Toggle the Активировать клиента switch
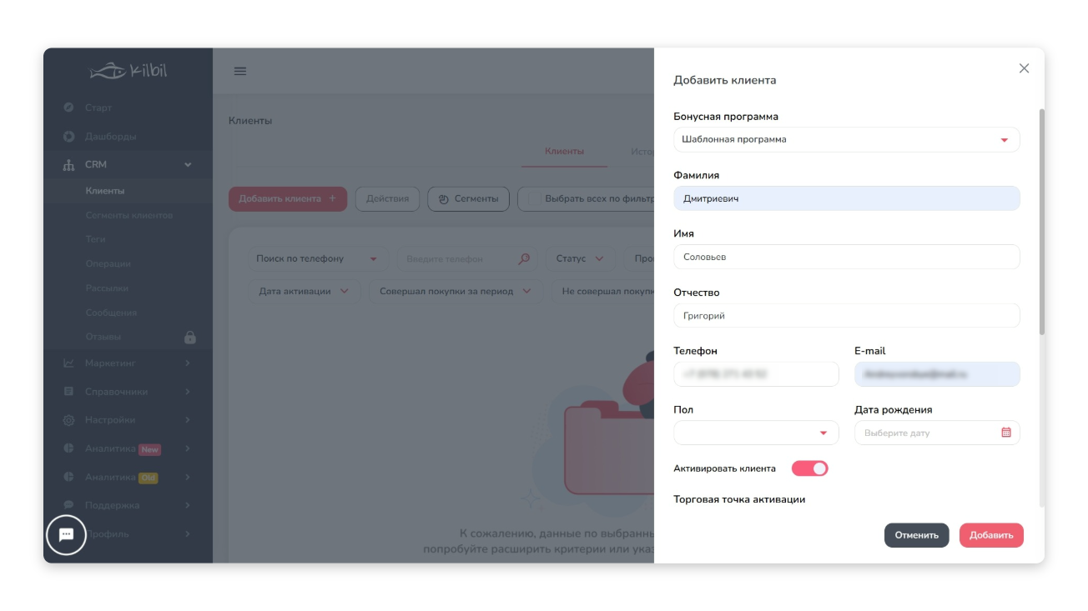The height and width of the screenshot is (611, 1088). [809, 468]
